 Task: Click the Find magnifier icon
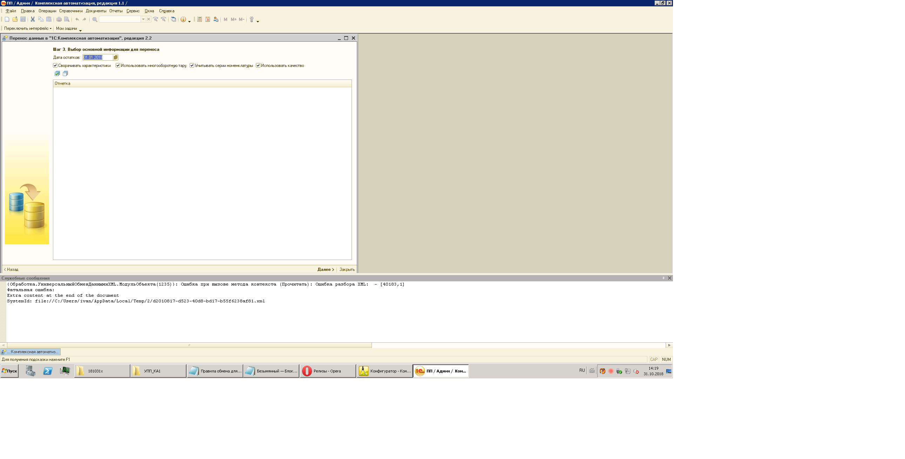[x=95, y=19]
